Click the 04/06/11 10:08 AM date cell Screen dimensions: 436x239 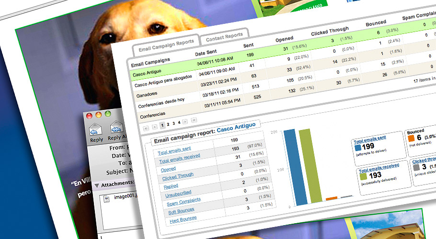pos(215,61)
